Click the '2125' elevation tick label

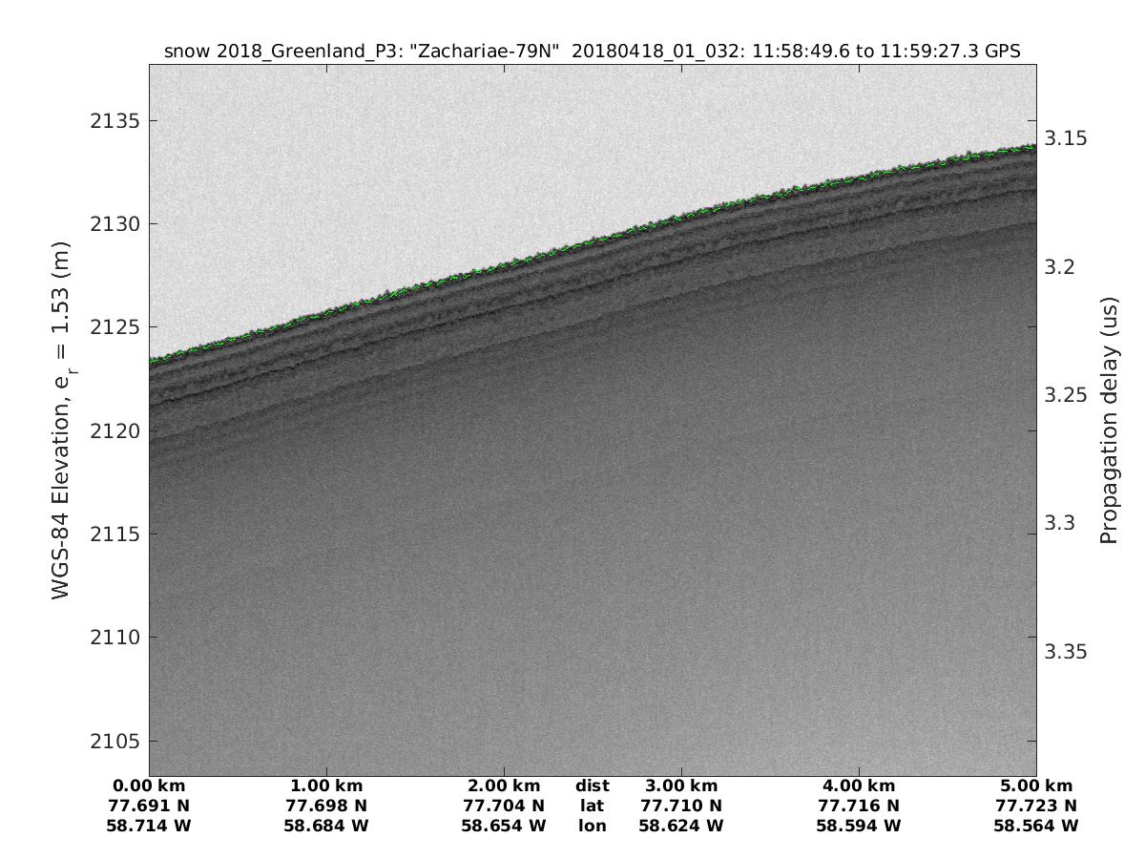pyautogui.click(x=114, y=327)
